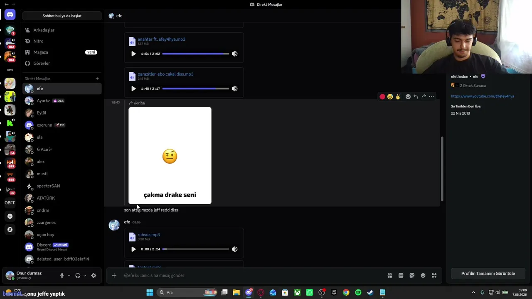Open the sticker picker
Viewport: 532px width, 299px height.
pos(412,275)
